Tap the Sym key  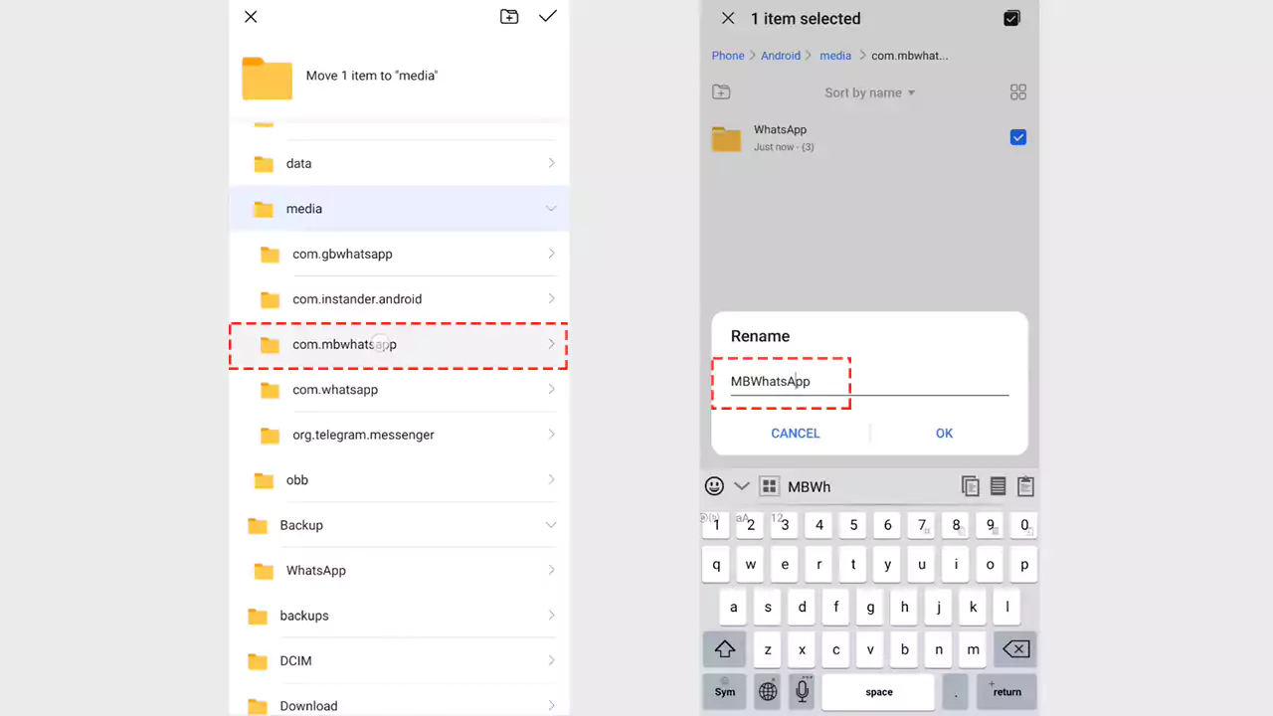(725, 692)
